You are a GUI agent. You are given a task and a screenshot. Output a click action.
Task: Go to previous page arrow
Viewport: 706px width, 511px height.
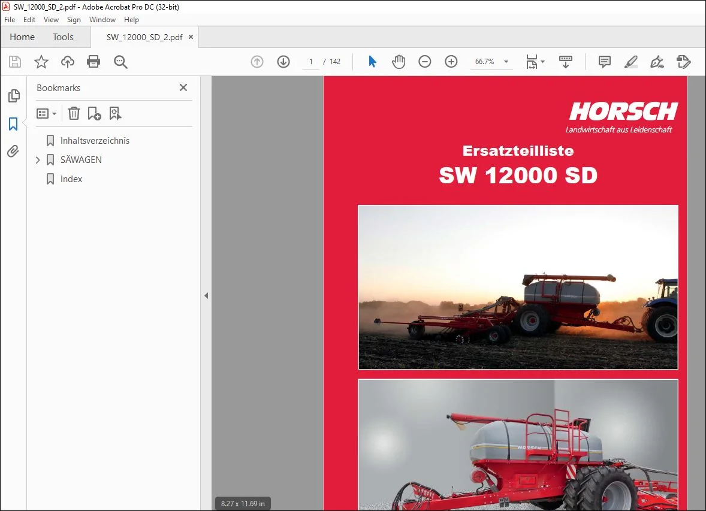pos(257,62)
